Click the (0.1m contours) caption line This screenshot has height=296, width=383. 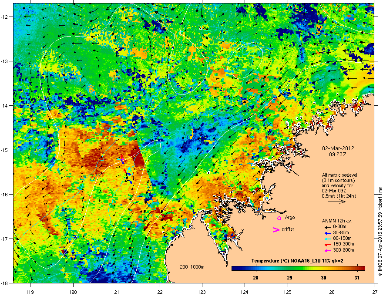[x=338, y=181]
